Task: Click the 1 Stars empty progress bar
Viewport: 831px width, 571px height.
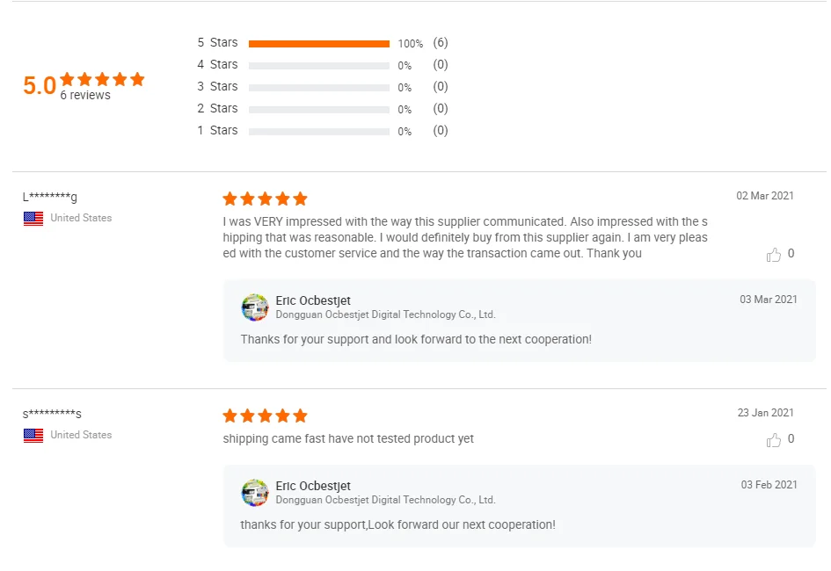Action: [318, 131]
